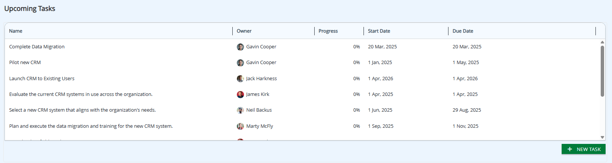Image resolution: width=612 pixels, height=163 pixels.
Task: Click the Neil Backus owner name
Action: [x=259, y=110]
